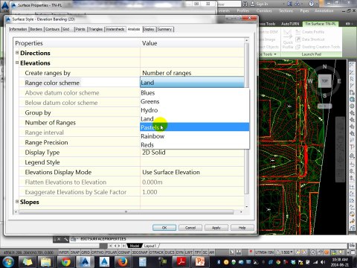Open the Triangles tab

[x=96, y=29]
